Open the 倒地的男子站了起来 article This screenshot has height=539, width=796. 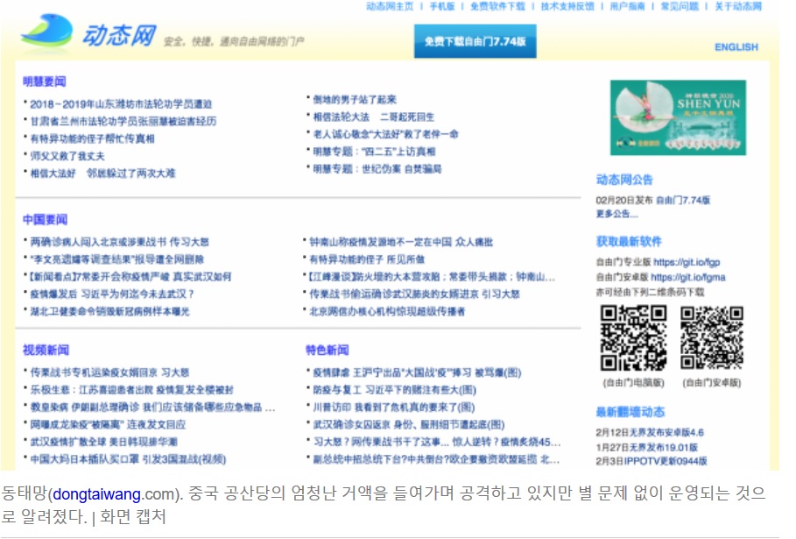[355, 100]
